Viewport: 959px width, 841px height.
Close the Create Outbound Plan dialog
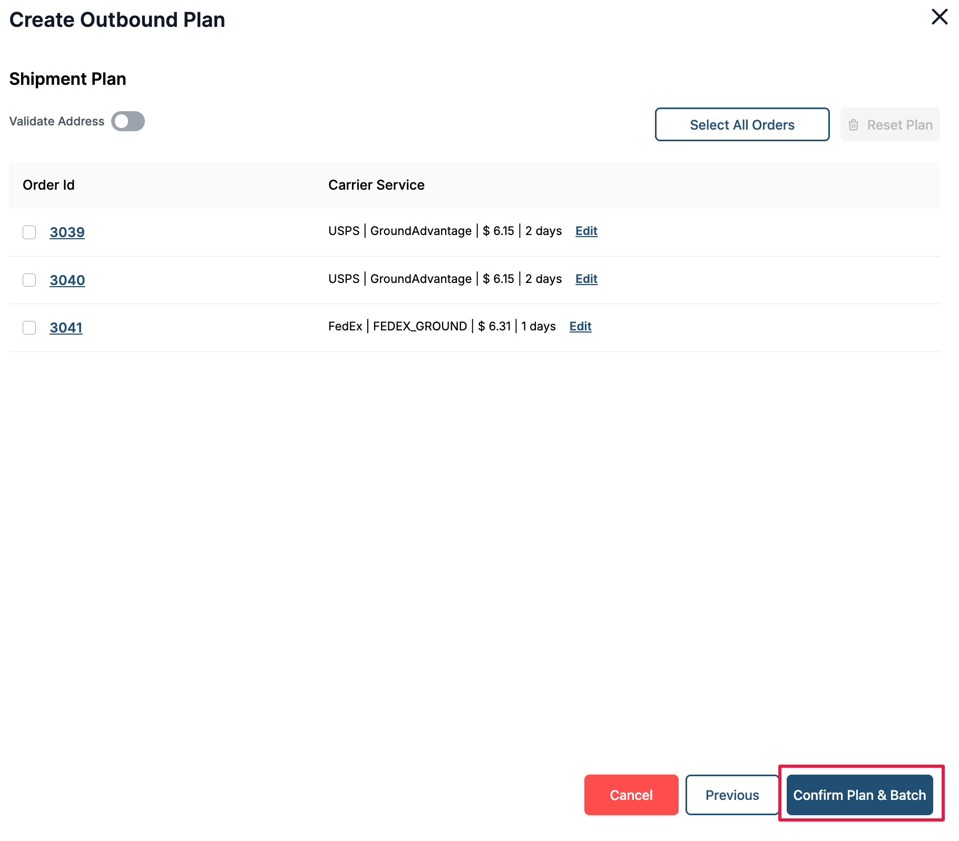(939, 17)
